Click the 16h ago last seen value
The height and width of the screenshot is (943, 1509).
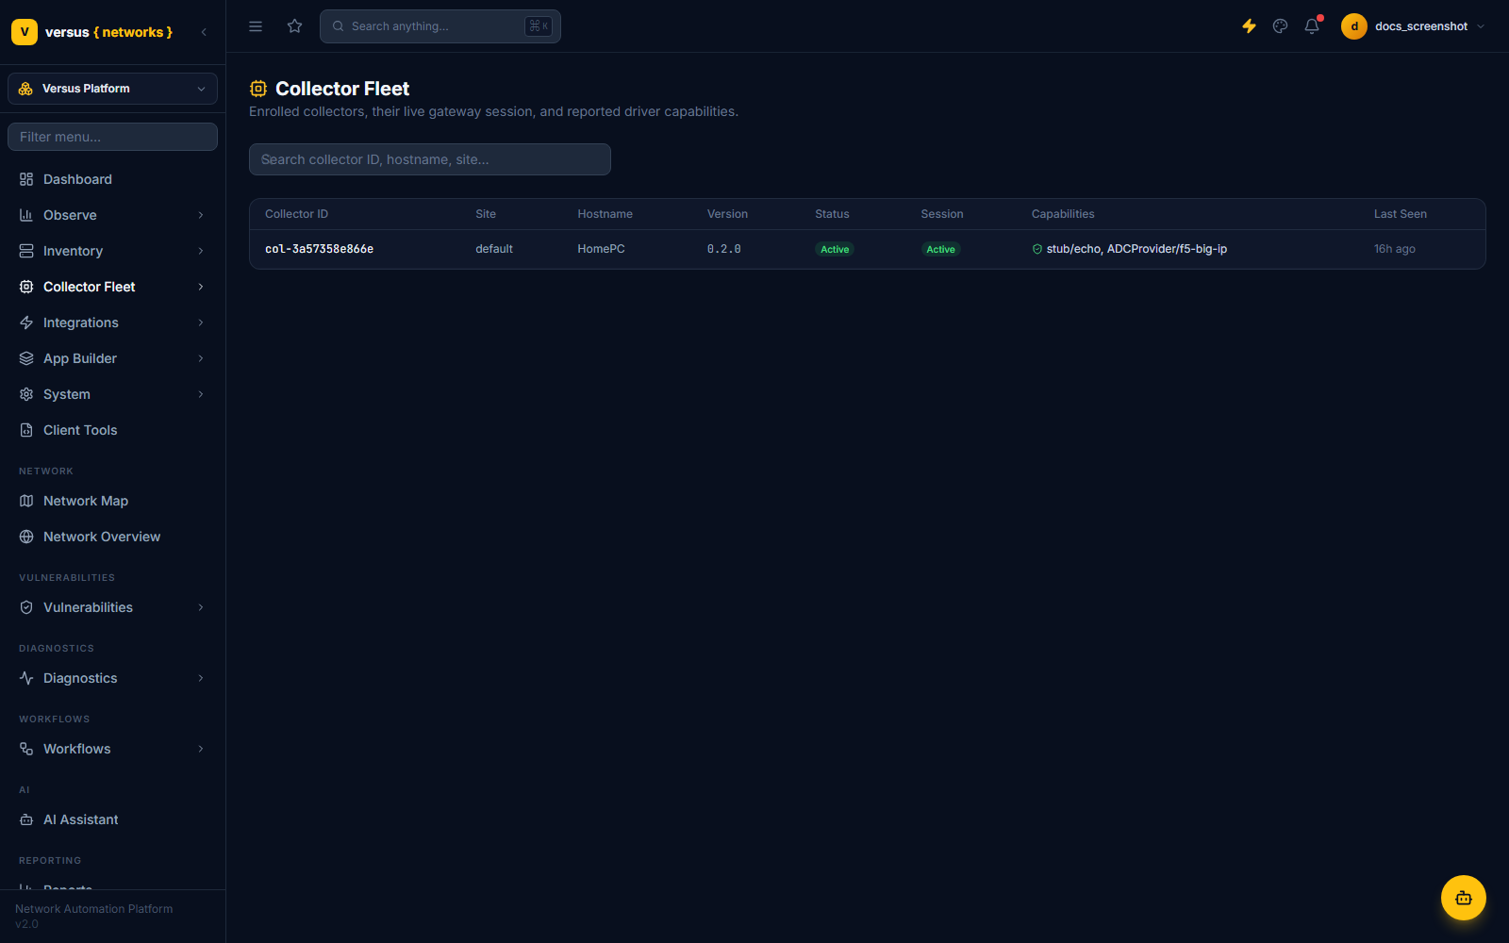pos(1394,249)
